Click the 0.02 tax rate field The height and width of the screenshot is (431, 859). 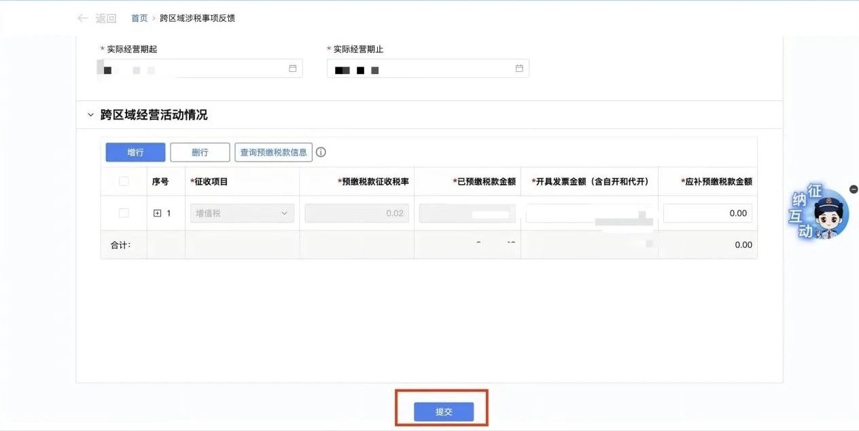pos(357,213)
